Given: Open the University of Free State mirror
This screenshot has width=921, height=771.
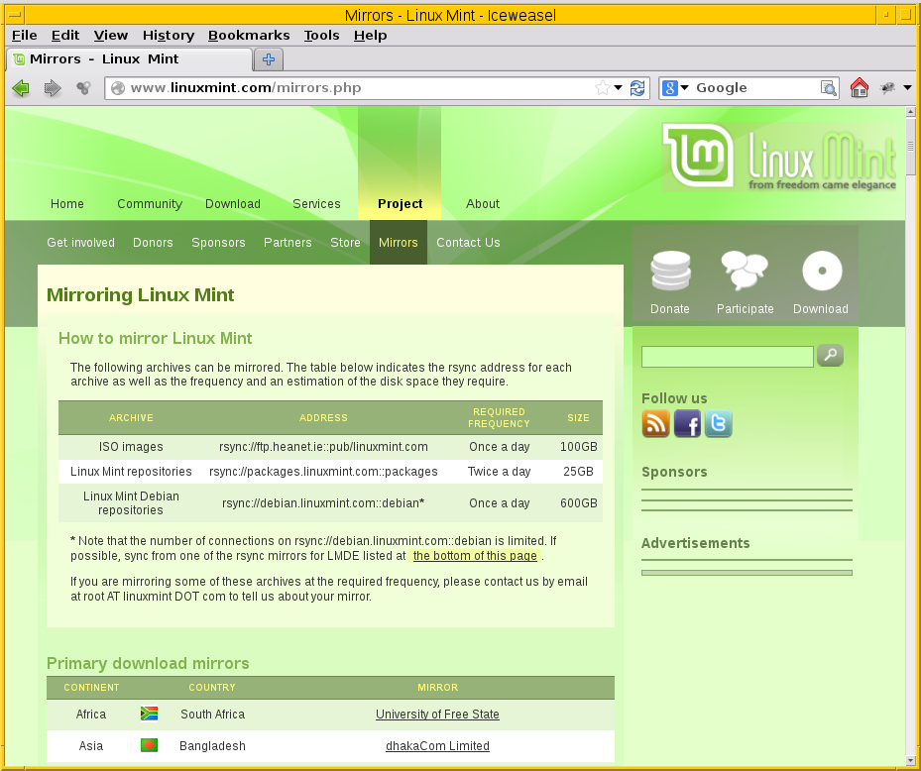Looking at the screenshot, I should tap(437, 714).
